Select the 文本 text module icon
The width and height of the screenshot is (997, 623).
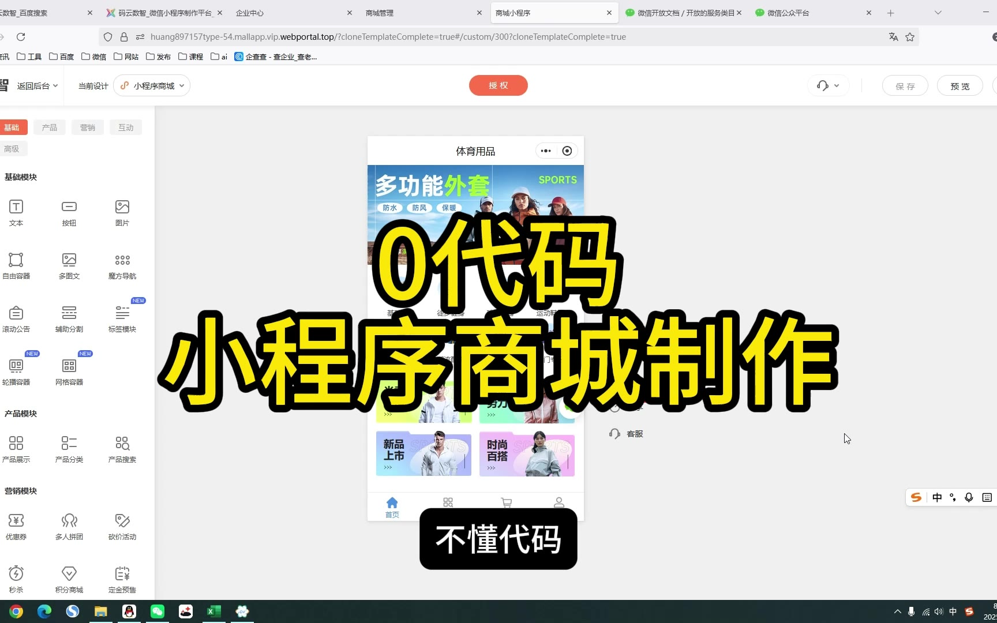[x=16, y=212]
